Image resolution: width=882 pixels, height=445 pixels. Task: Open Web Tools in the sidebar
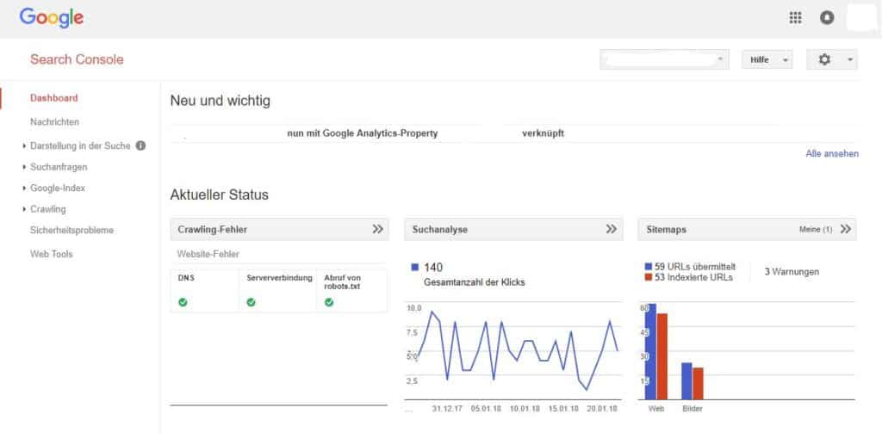pyautogui.click(x=51, y=254)
